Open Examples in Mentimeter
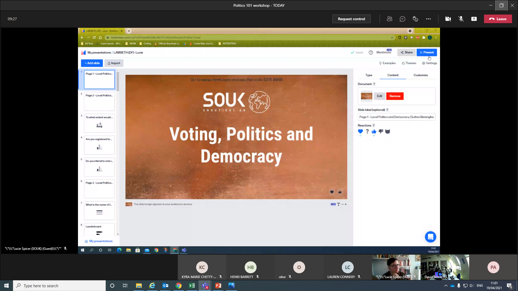This screenshot has width=518, height=291. tap(387, 63)
